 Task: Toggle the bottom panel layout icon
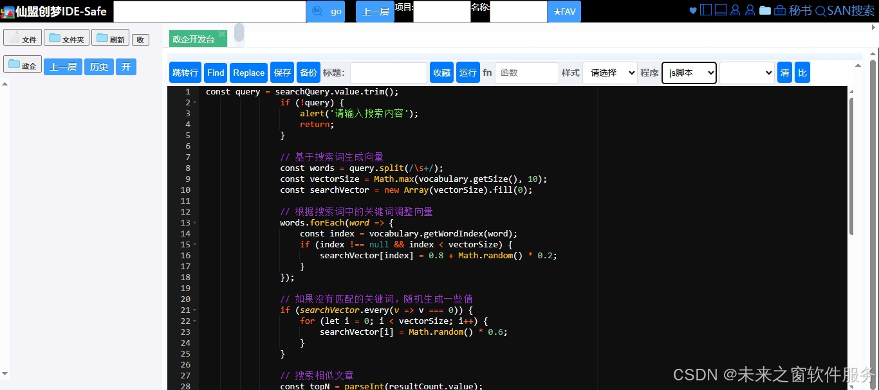[721, 10]
